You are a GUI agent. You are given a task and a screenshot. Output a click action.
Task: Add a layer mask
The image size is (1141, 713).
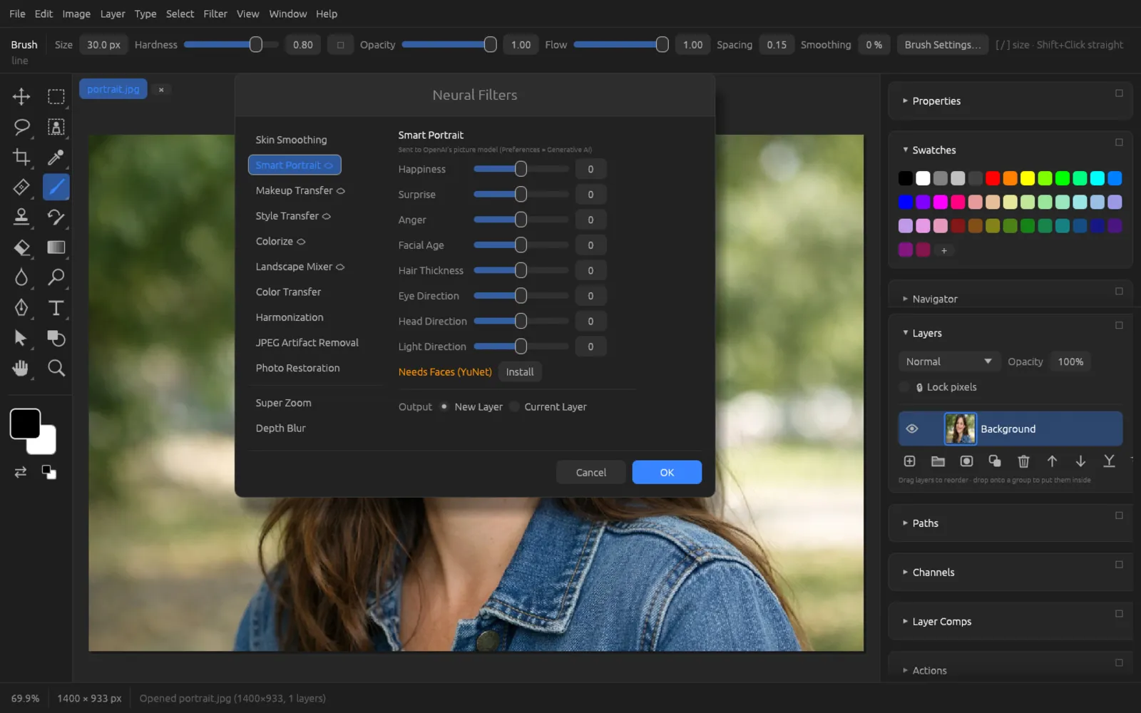click(966, 461)
